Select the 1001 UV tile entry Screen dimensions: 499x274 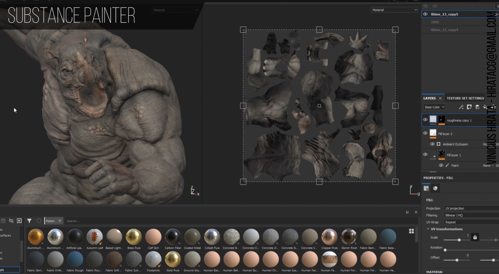click(x=435, y=22)
